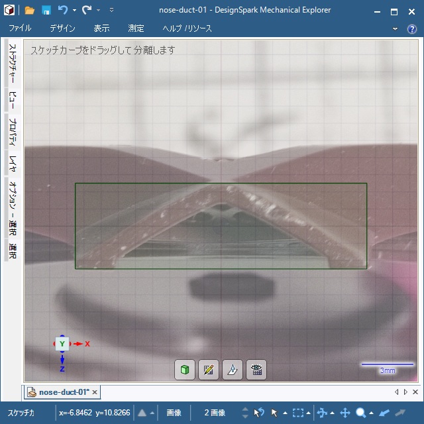
Task: Select the Pan tool in status bar
Action: [x=344, y=413]
